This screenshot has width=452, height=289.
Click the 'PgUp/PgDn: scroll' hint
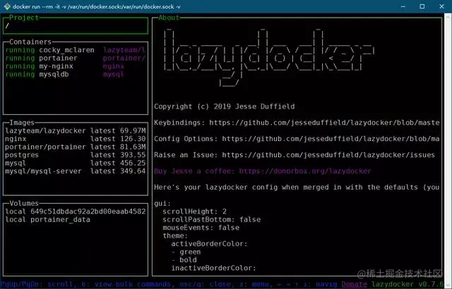[36, 284]
